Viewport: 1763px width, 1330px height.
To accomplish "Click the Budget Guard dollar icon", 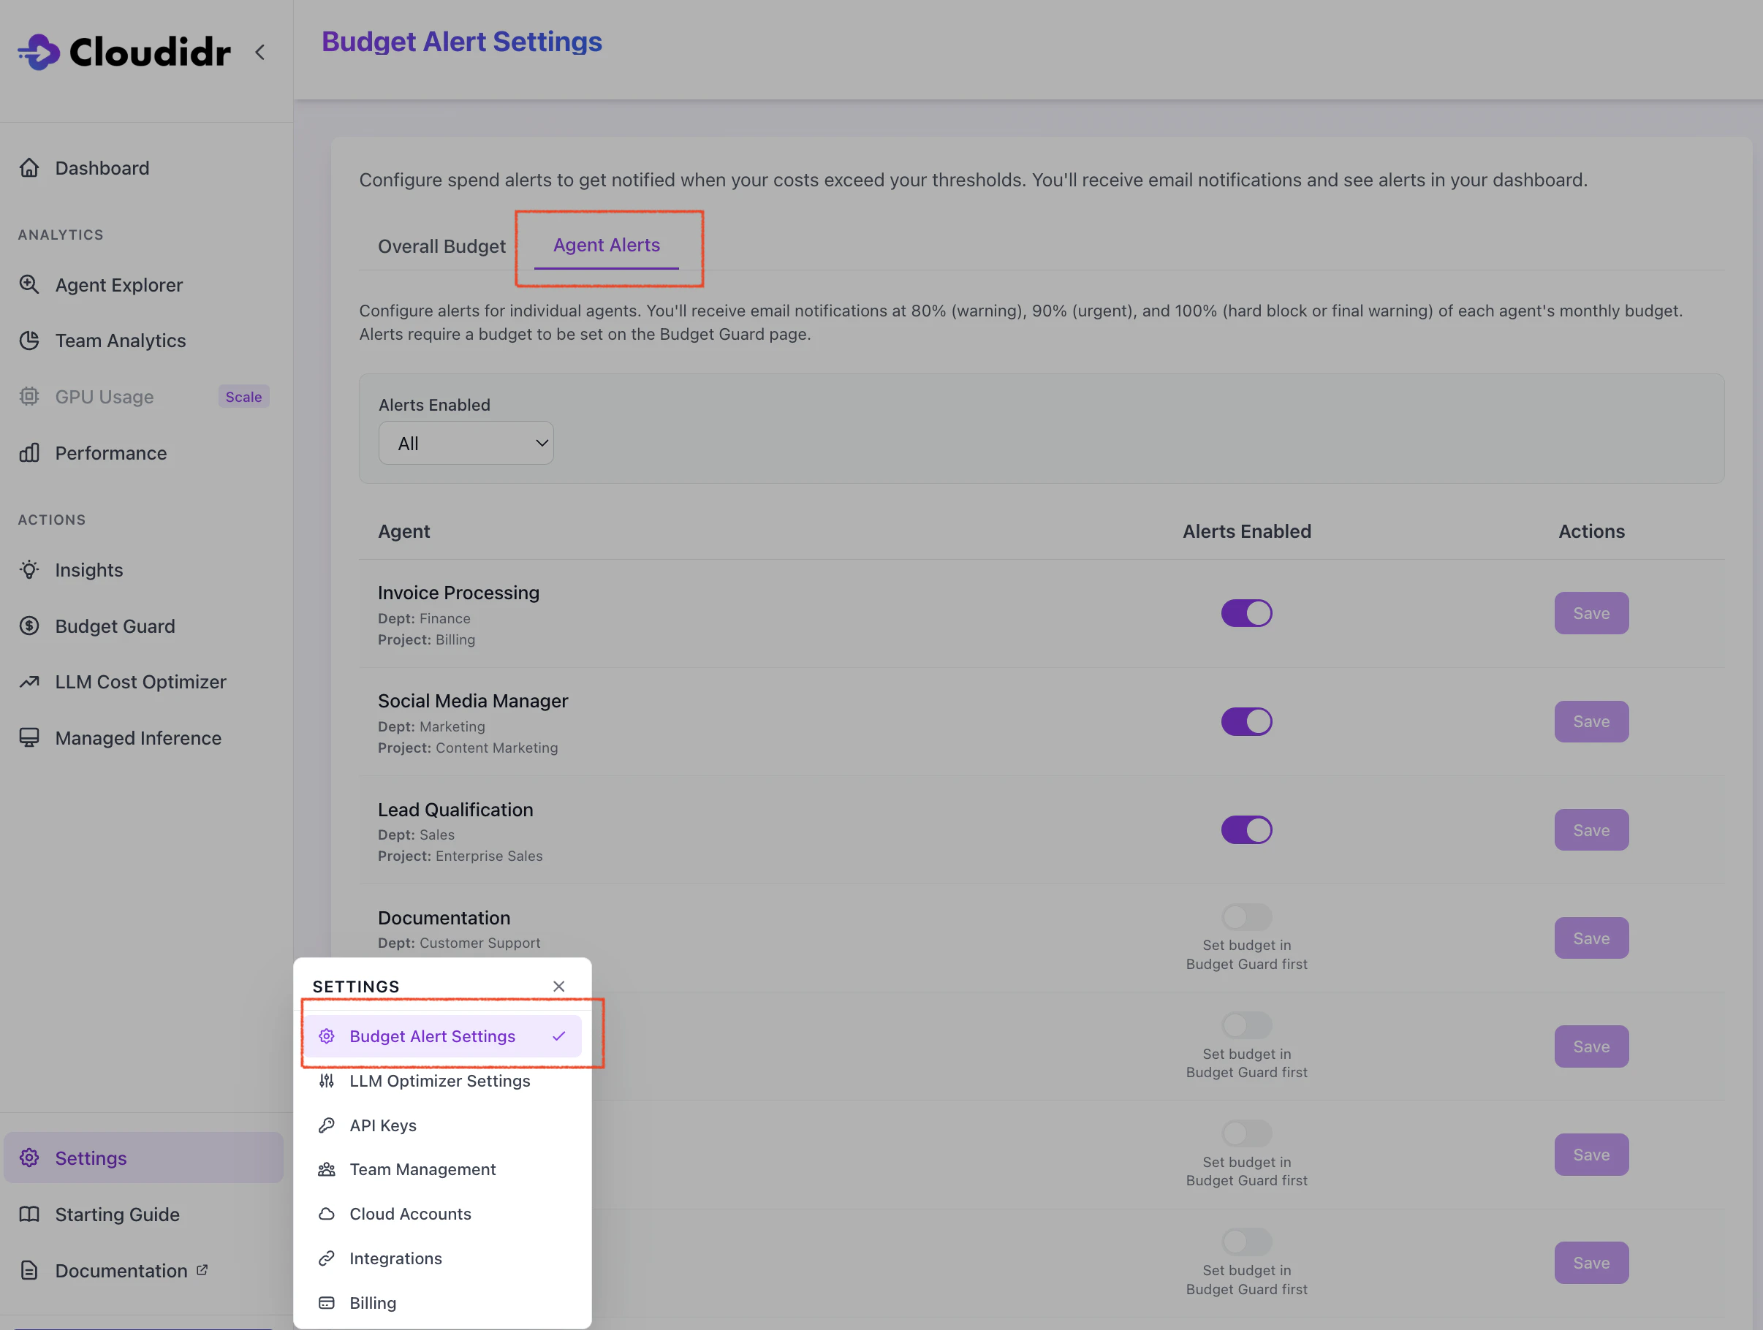I will (x=29, y=626).
